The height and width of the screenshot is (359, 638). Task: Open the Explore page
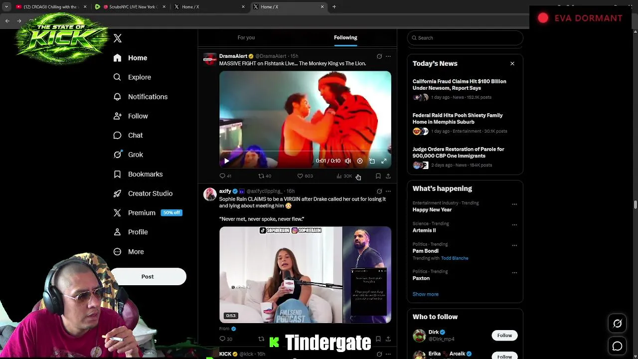pos(132,77)
